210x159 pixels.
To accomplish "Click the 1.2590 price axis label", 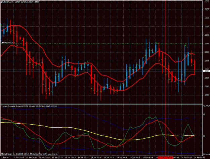I will point(206,35).
